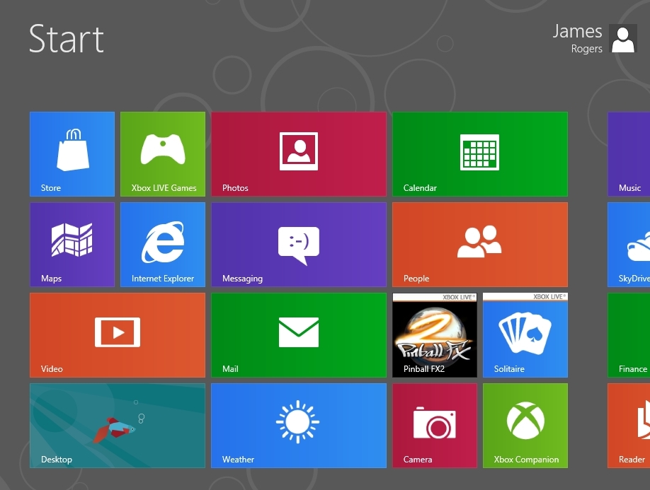Open the Weather tile

[299, 426]
